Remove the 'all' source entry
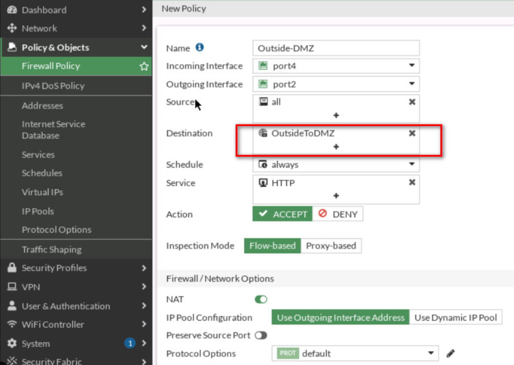Image resolution: width=514 pixels, height=365 pixels. 412,102
